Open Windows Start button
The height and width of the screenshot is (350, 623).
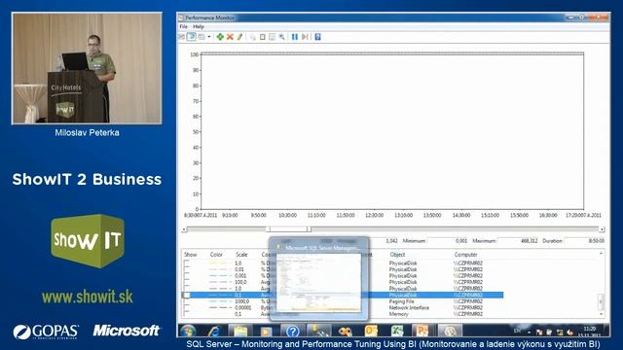click(188, 331)
